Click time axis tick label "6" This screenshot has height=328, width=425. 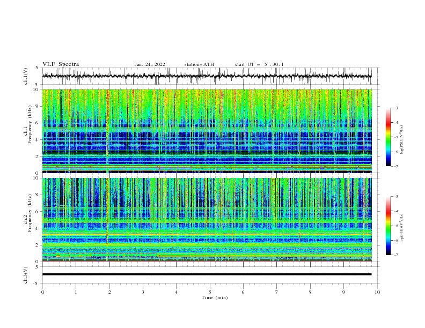tap(243, 292)
